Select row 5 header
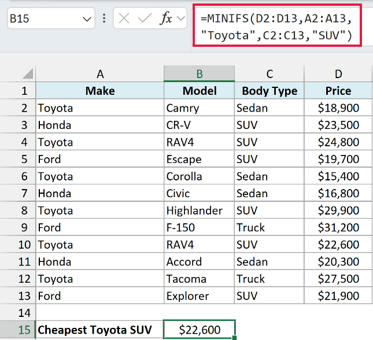This screenshot has width=373, height=340. [x=18, y=158]
